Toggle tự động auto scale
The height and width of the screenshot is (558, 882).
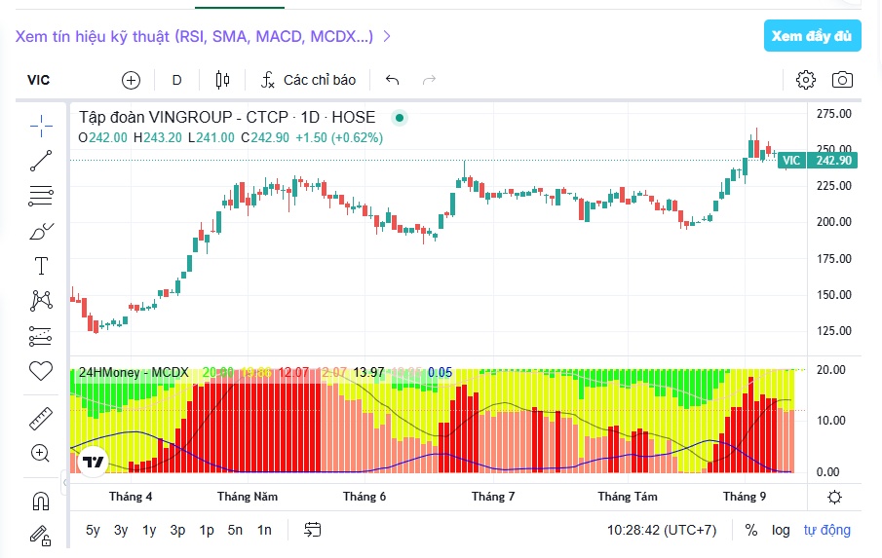pos(826,530)
